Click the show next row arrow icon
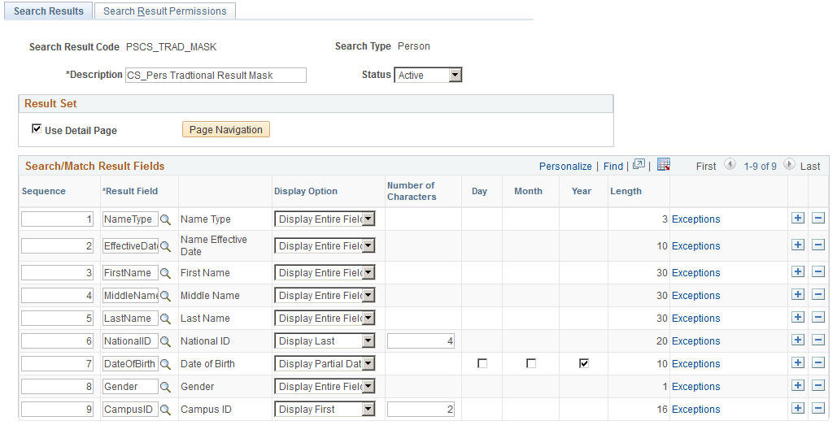This screenshot has height=425, width=837. 788,166
